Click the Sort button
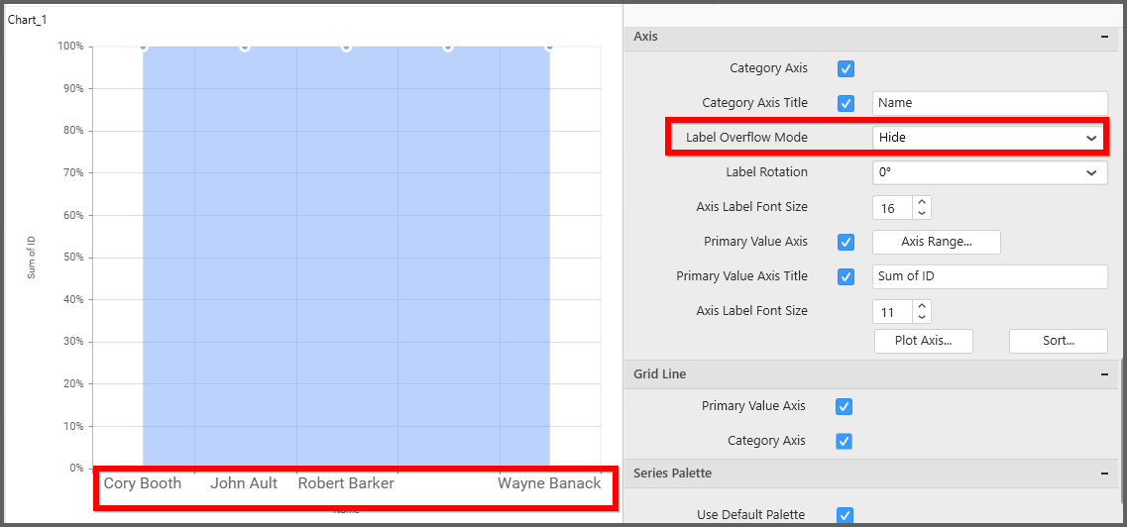This screenshot has height=527, width=1127. (x=1058, y=341)
